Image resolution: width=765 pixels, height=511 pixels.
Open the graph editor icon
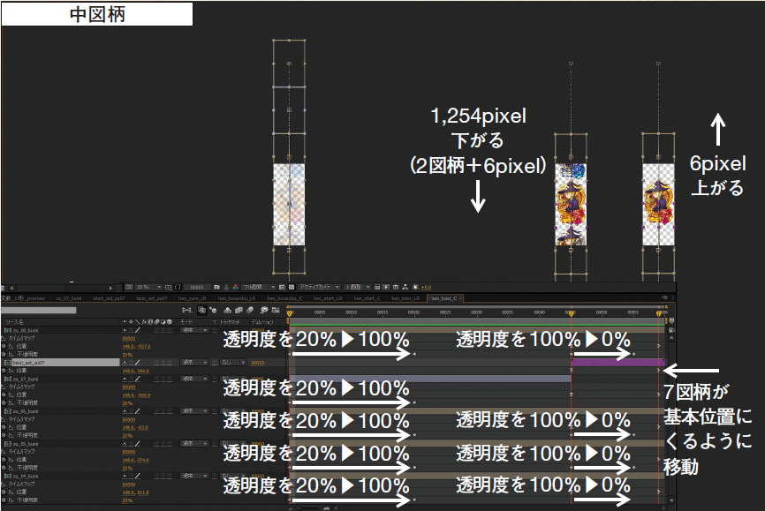[276, 310]
